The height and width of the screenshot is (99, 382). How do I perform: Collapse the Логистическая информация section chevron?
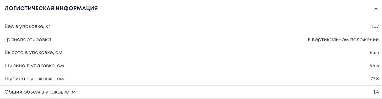click(376, 9)
